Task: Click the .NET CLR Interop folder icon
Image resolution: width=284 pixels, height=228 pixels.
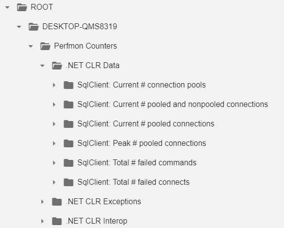Action: pyautogui.click(x=57, y=221)
